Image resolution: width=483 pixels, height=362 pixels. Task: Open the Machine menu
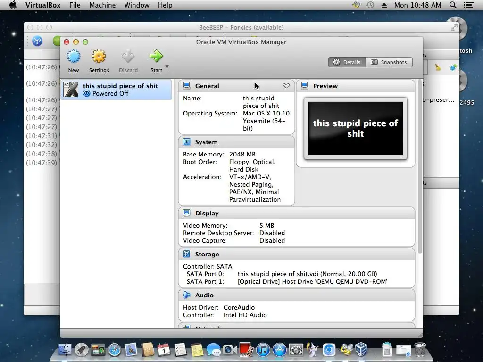tap(102, 5)
